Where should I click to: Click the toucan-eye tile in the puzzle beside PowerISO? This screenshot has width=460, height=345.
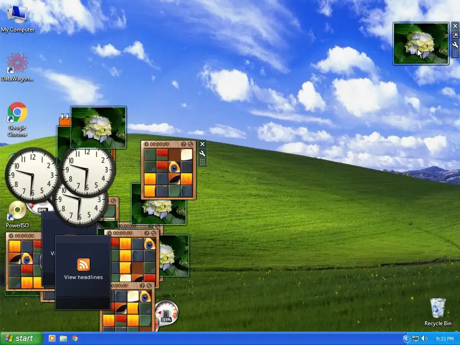click(27, 258)
